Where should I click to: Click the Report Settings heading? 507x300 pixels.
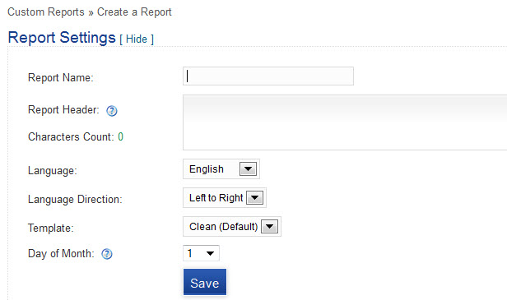[62, 38]
